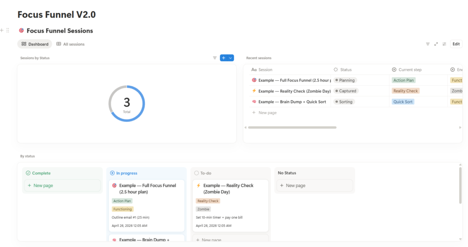Add New page in No Status column
The image size is (468, 247).
(314, 185)
